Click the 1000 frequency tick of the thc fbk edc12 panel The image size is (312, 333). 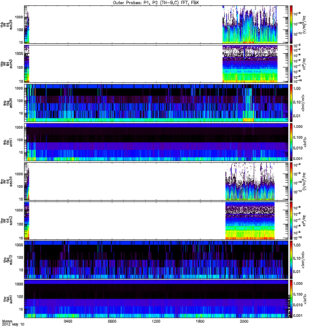pyautogui.click(x=19, y=245)
